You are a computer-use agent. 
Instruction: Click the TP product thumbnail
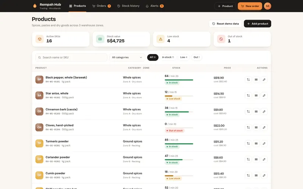point(39,143)
